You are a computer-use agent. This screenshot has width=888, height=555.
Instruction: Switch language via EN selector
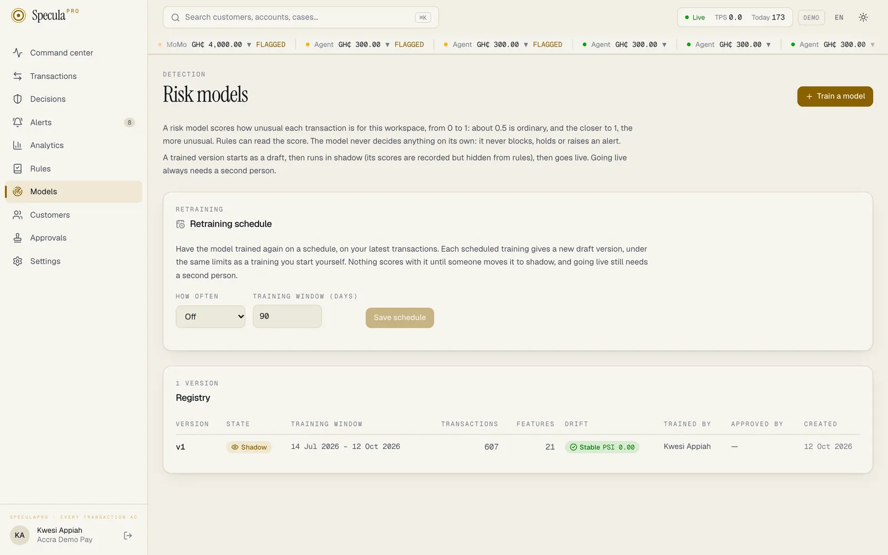tap(839, 17)
